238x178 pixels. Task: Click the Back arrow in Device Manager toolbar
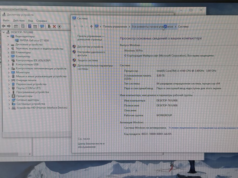click(x=4, y=26)
